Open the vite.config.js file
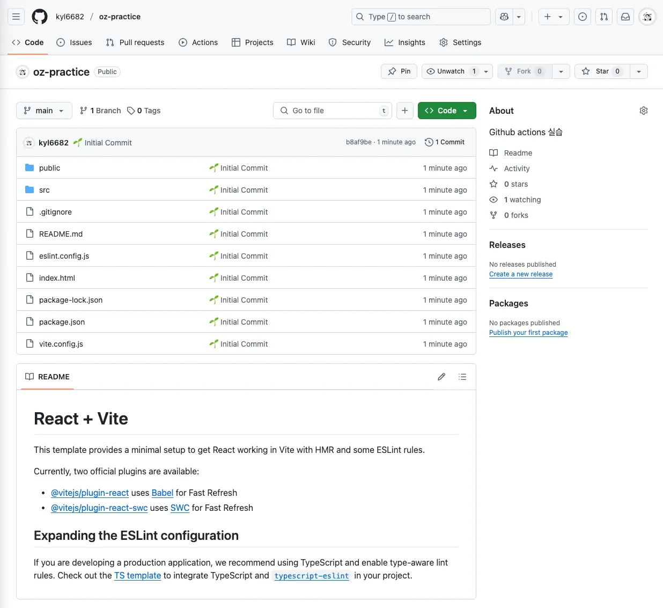663x608 pixels. coord(61,344)
